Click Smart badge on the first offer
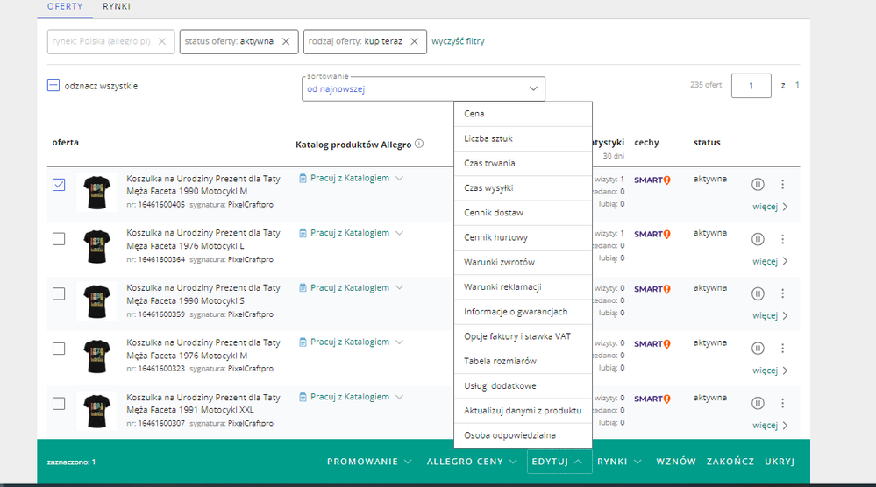The height and width of the screenshot is (487, 876). click(x=652, y=180)
